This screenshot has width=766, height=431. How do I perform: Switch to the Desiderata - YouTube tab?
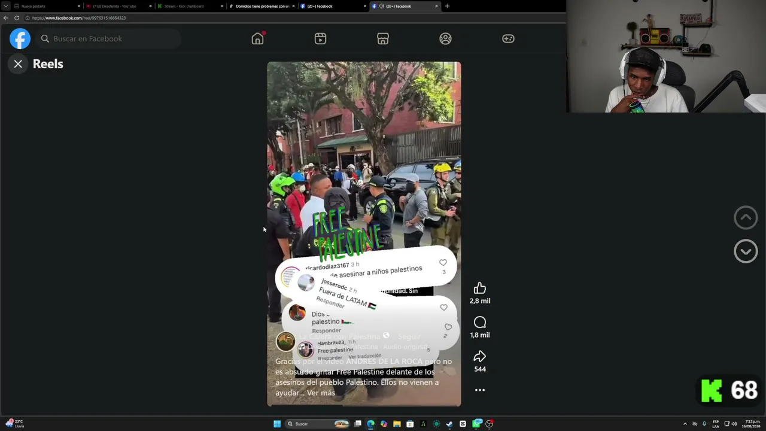pyautogui.click(x=118, y=6)
